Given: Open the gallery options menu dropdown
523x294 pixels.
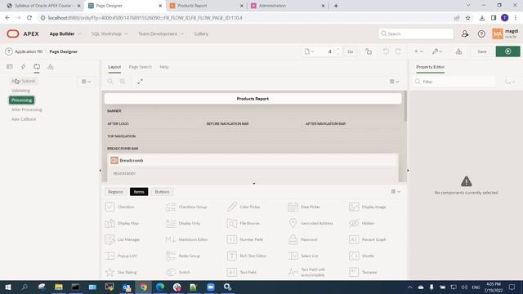Looking at the screenshot, I should click(396, 192).
